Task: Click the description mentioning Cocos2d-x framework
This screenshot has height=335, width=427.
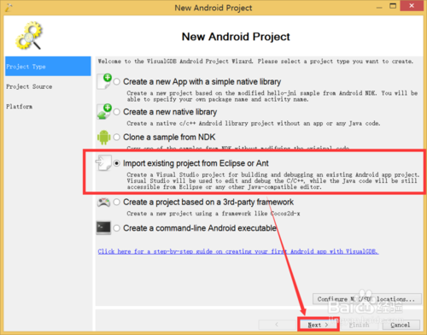Action: [x=213, y=214]
